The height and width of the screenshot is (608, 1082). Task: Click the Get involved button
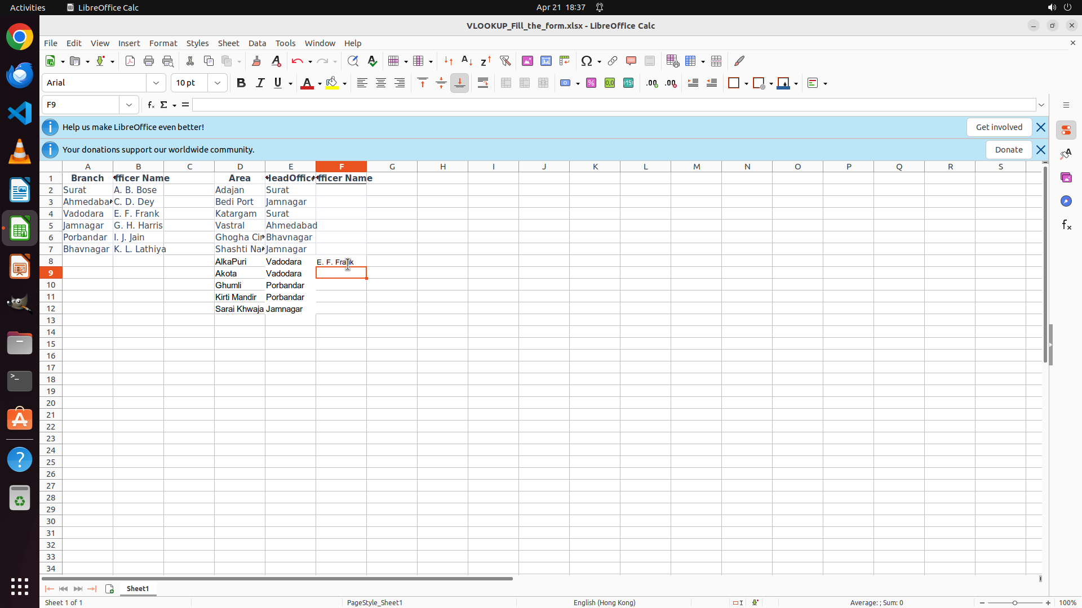pos(999,127)
